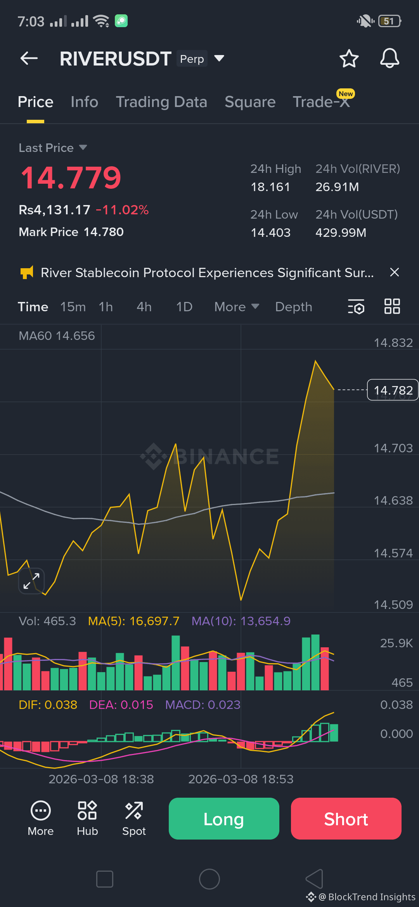Expand chart to fullscreen
The height and width of the screenshot is (907, 419).
31,581
